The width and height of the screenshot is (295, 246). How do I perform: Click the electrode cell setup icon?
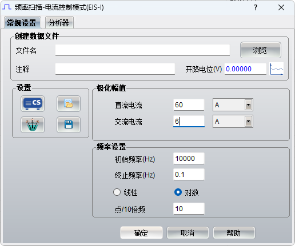(33, 125)
